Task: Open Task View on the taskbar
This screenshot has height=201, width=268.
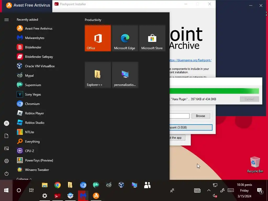Action: pyautogui.click(x=31, y=190)
